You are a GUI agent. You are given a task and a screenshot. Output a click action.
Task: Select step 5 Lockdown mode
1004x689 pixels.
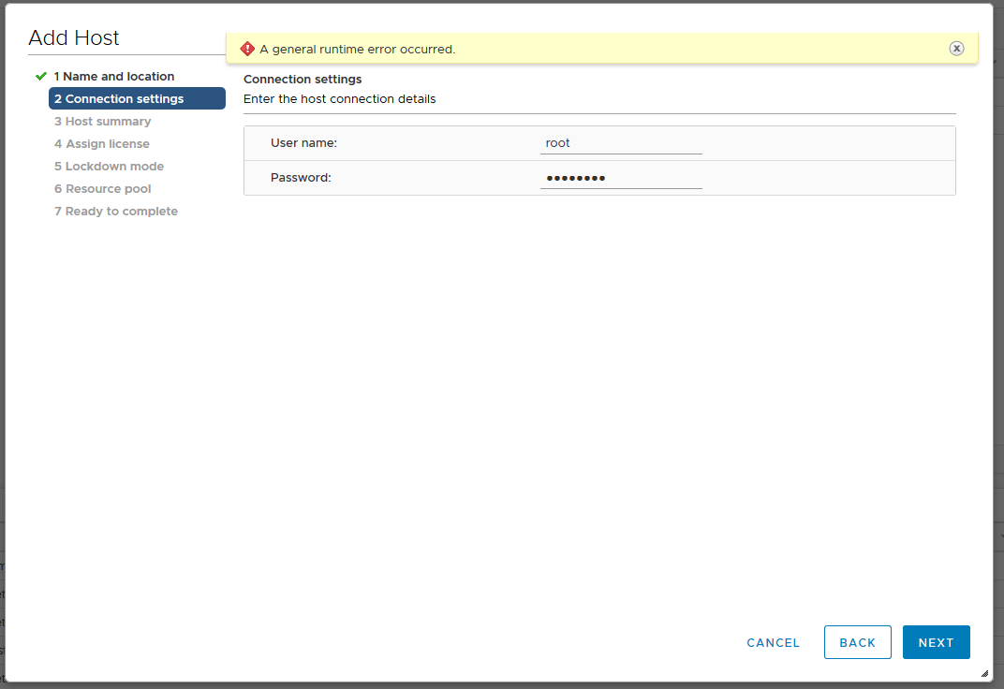pyautogui.click(x=109, y=167)
